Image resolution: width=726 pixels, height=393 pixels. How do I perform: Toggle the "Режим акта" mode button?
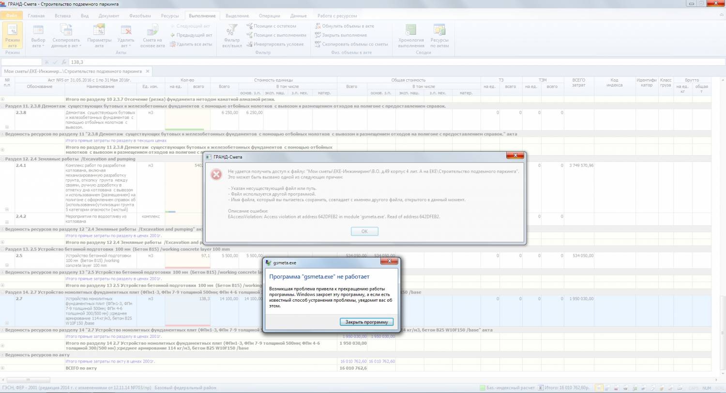13,36
